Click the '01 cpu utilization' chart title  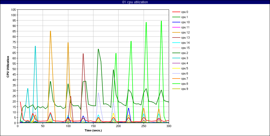[135, 2]
